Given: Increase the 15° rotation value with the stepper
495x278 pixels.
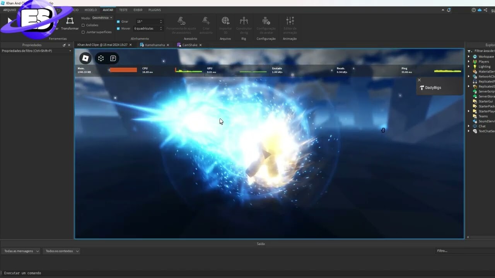Looking at the screenshot, I should [x=161, y=19].
